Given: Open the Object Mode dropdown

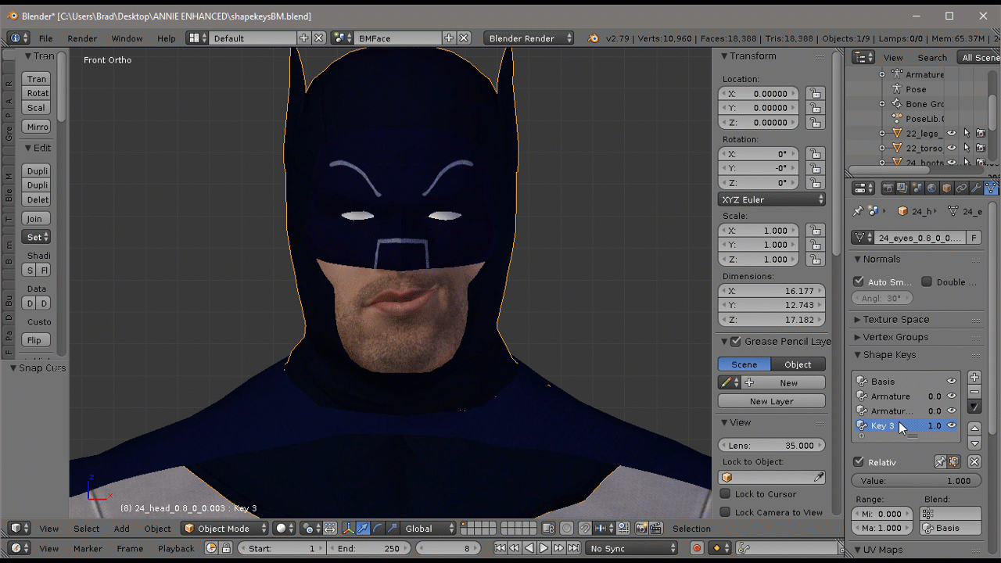Looking at the screenshot, I should click(x=224, y=529).
